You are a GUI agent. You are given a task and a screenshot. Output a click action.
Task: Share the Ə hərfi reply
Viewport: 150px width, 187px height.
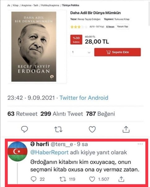tap(121, 179)
